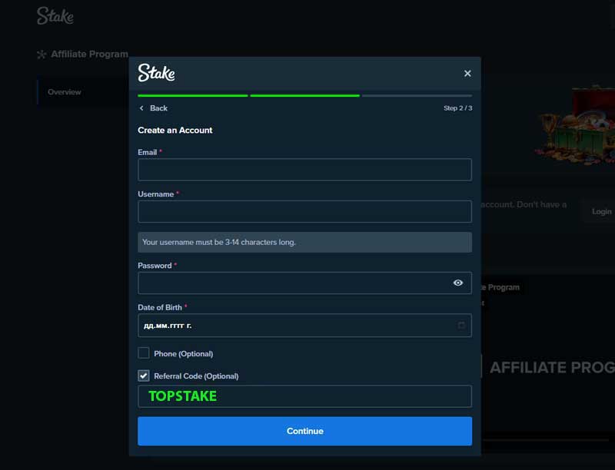Open the Date of Birth calendar picker icon
615x470 pixels.
pyautogui.click(x=461, y=326)
